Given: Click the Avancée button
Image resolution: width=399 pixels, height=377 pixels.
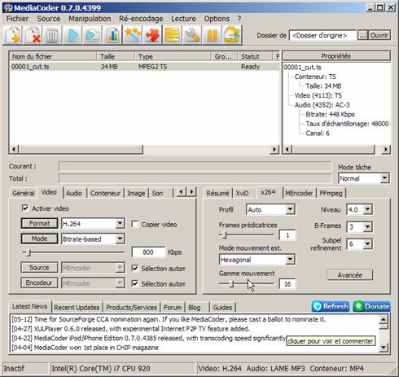Looking at the screenshot, I should [350, 275].
